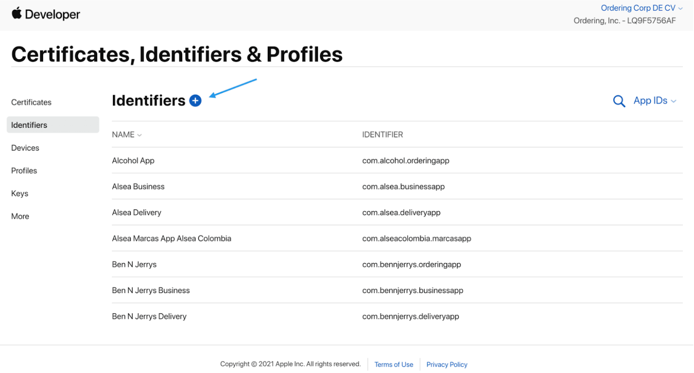Open search with magnifying glass icon
Viewport: 694px width, 373px height.
[x=619, y=101]
